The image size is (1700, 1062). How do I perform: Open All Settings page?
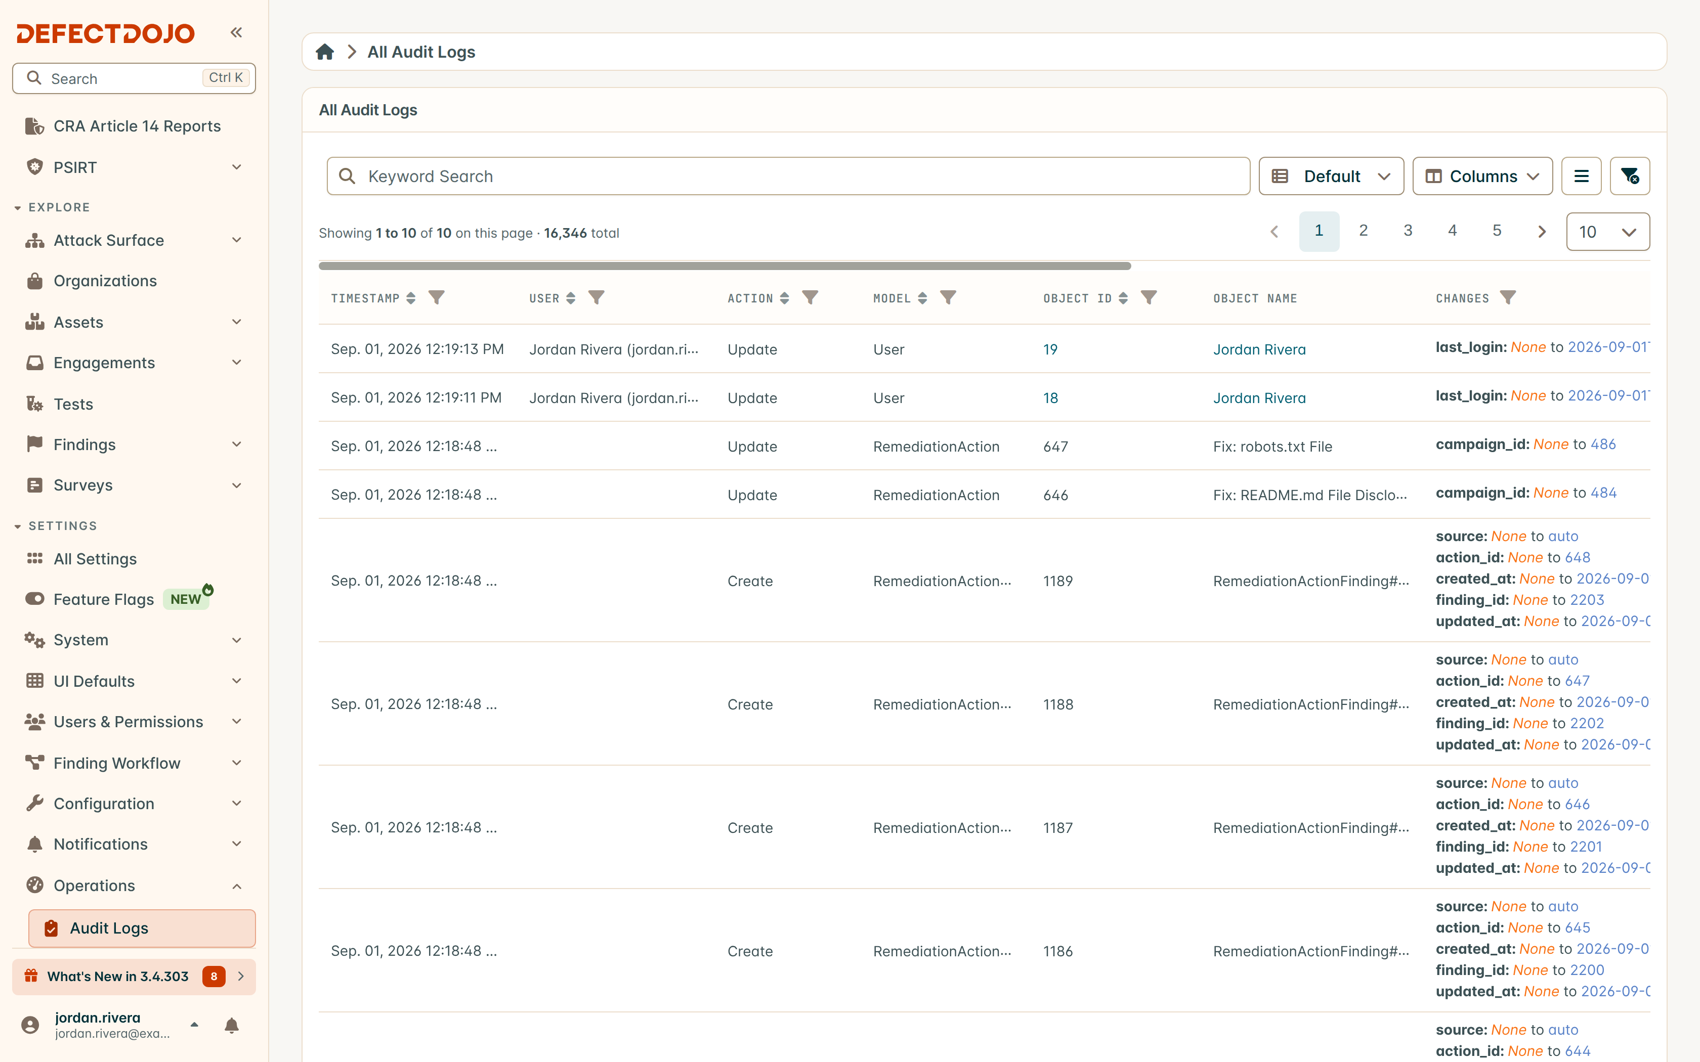tap(134, 558)
